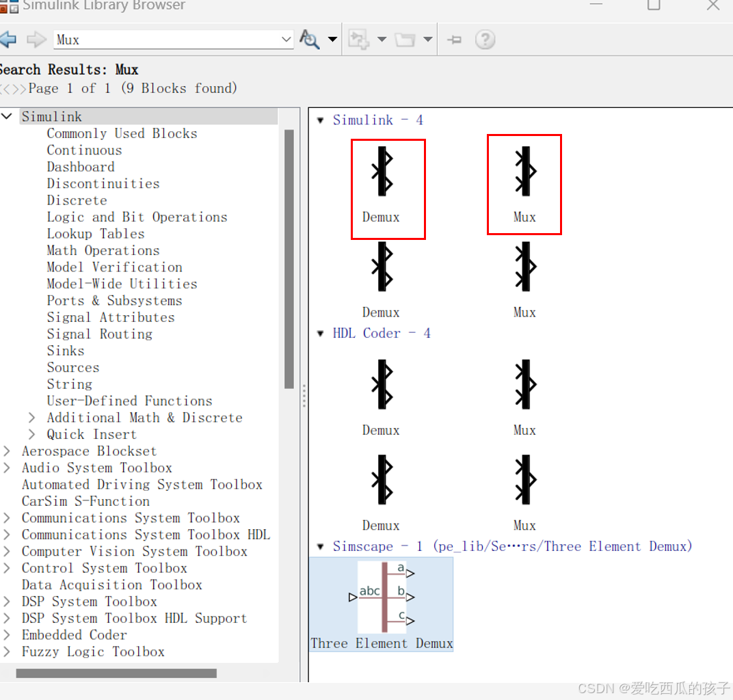
Task: Expand Audio System Toolbox in the tree
Action: pos(7,468)
